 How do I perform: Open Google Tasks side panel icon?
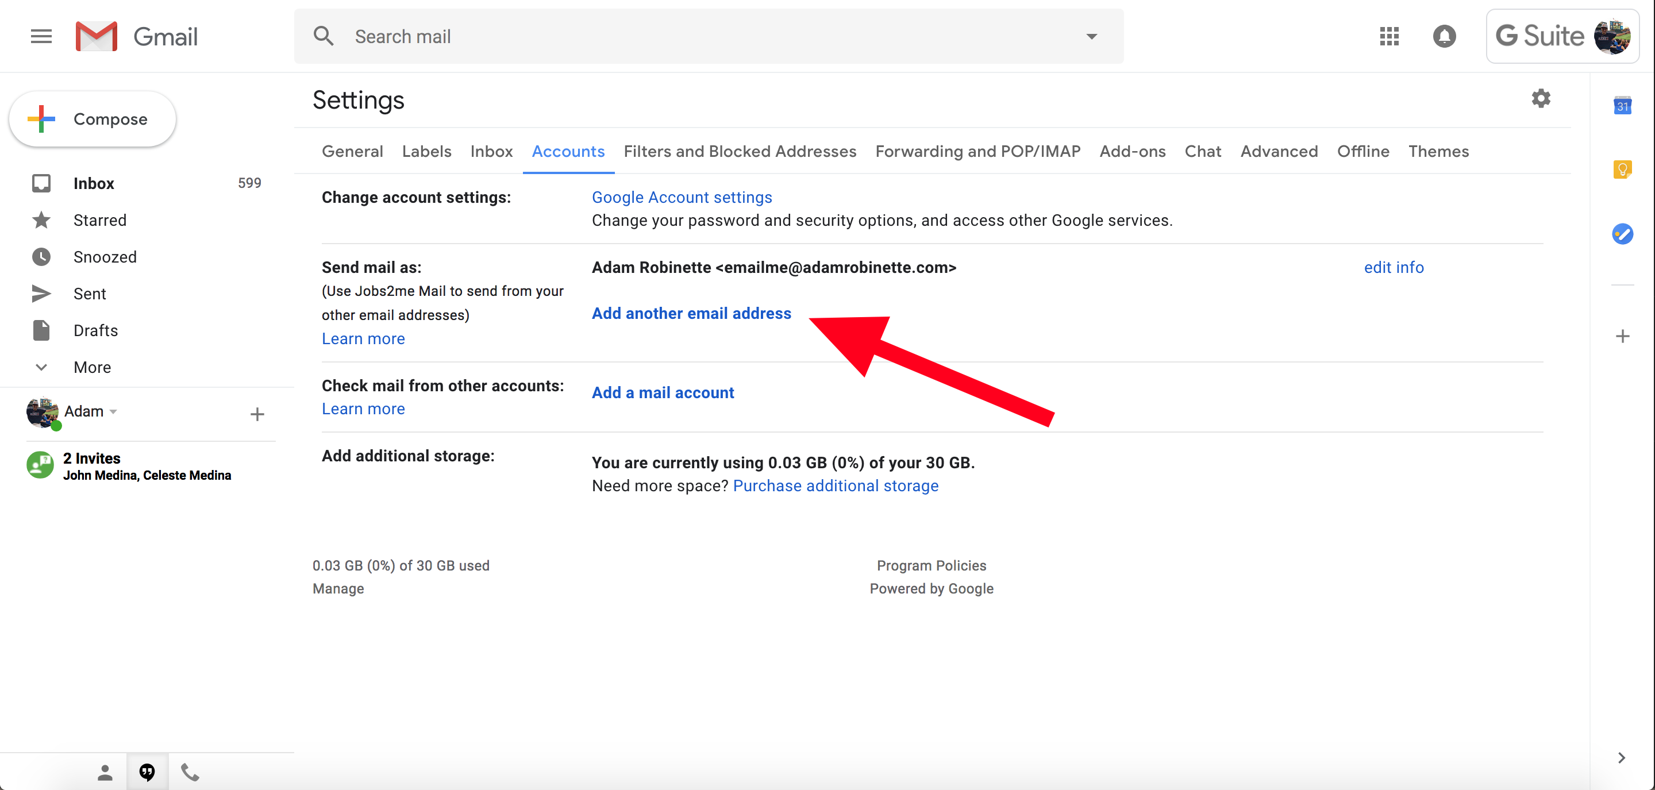[1622, 234]
